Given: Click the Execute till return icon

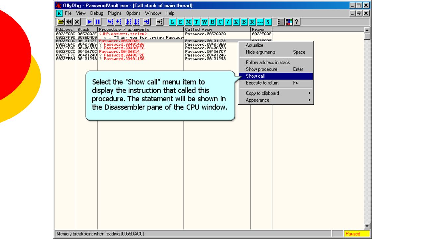Looking at the screenshot, I should tap(147, 22).
